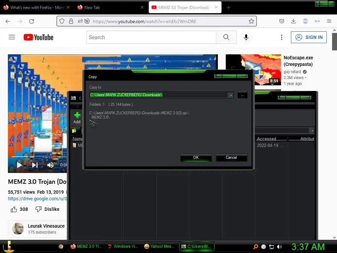
Task: Close the What's new with Firefox tab
Action: pos(68,7)
